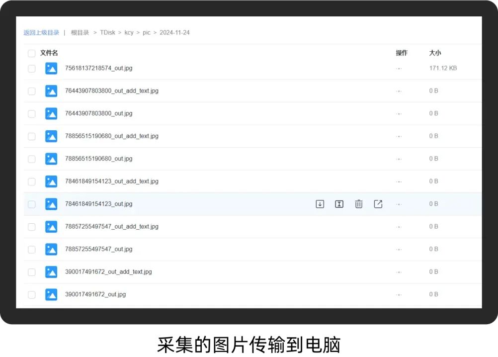Click image icon of 75618137218574_out.jpg
Screen dimensions: 498x357
tap(51, 69)
